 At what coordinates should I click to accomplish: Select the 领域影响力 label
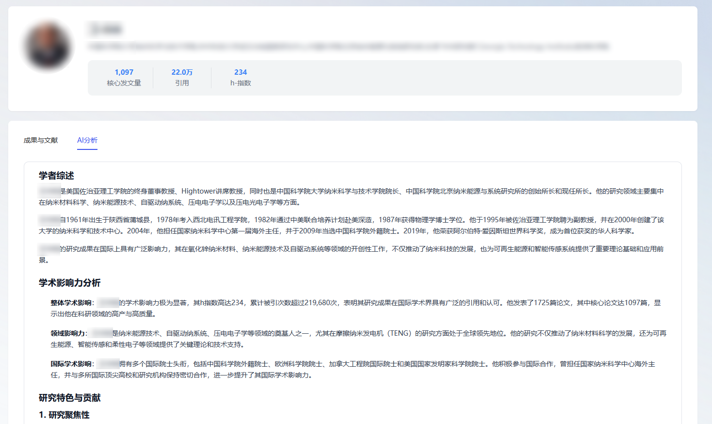[x=67, y=333]
